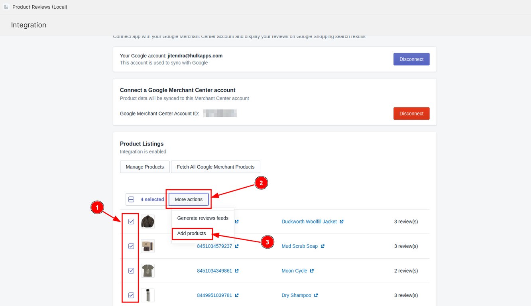This screenshot has height=306, width=531.
Task: Open external link icon beside Duckworth Woolfill Jacket
Action: point(342,222)
